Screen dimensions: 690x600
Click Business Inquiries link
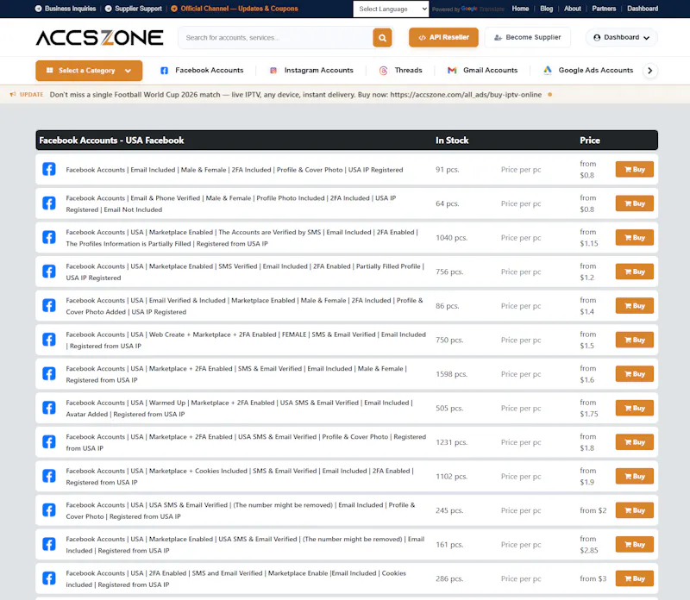tap(66, 9)
